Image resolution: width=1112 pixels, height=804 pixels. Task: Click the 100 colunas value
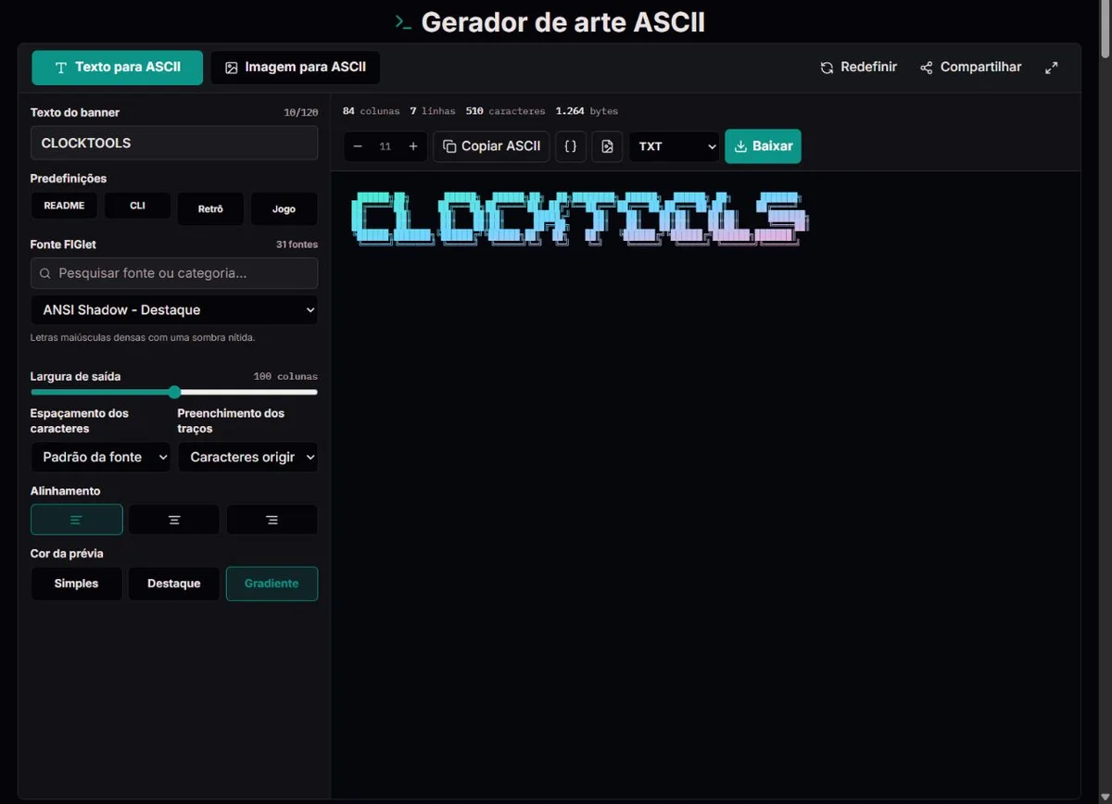tap(285, 377)
